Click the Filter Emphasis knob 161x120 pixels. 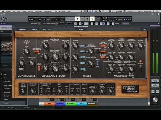coord(121,45)
